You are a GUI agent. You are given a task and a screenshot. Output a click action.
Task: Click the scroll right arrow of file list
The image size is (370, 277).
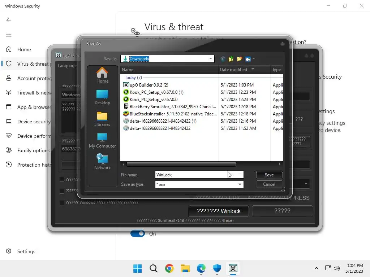(280, 164)
